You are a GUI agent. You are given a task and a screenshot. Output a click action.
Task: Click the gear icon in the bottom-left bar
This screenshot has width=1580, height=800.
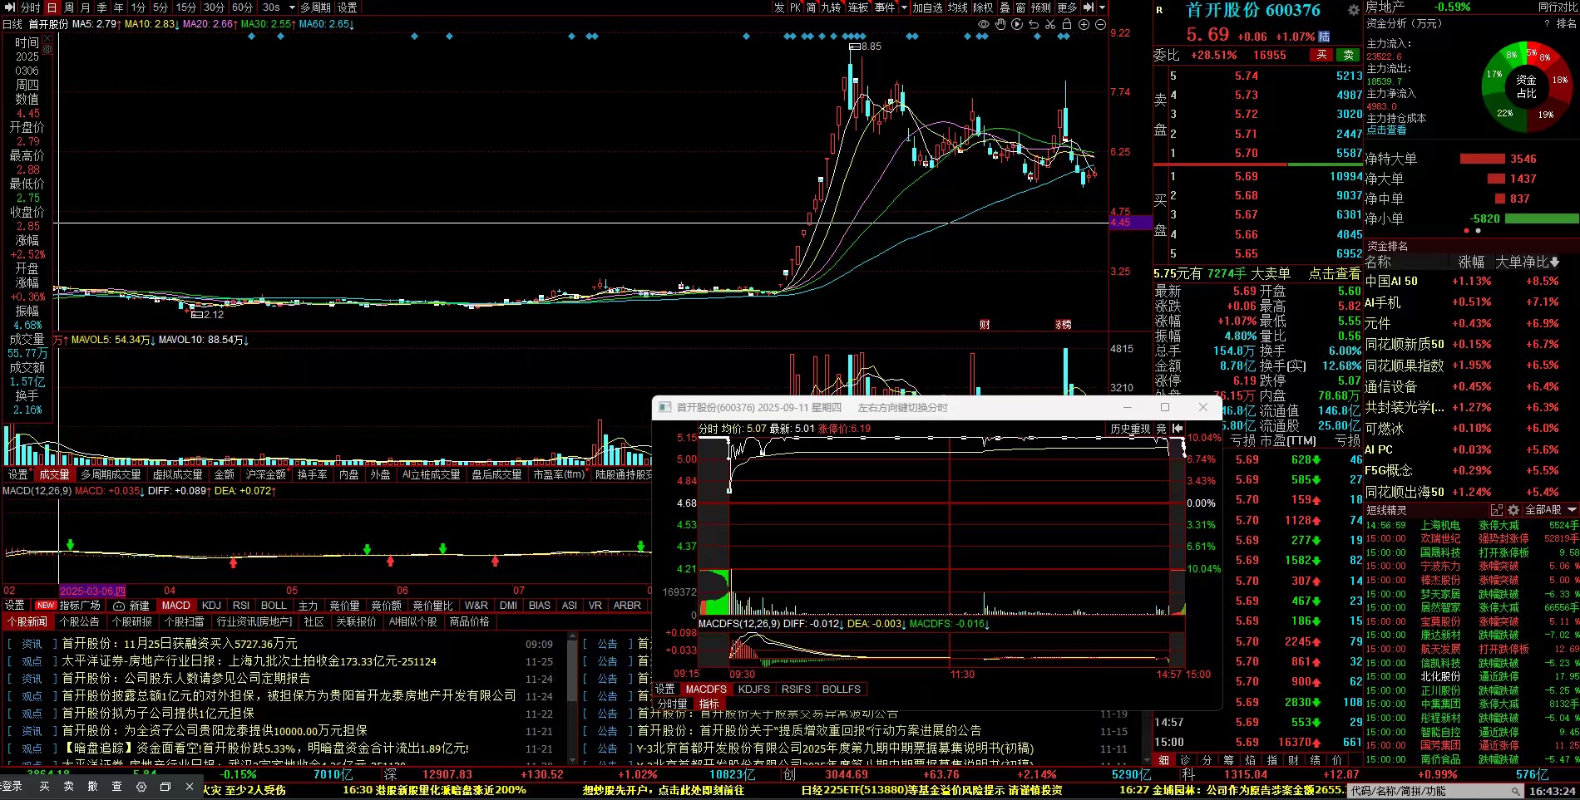tap(141, 786)
